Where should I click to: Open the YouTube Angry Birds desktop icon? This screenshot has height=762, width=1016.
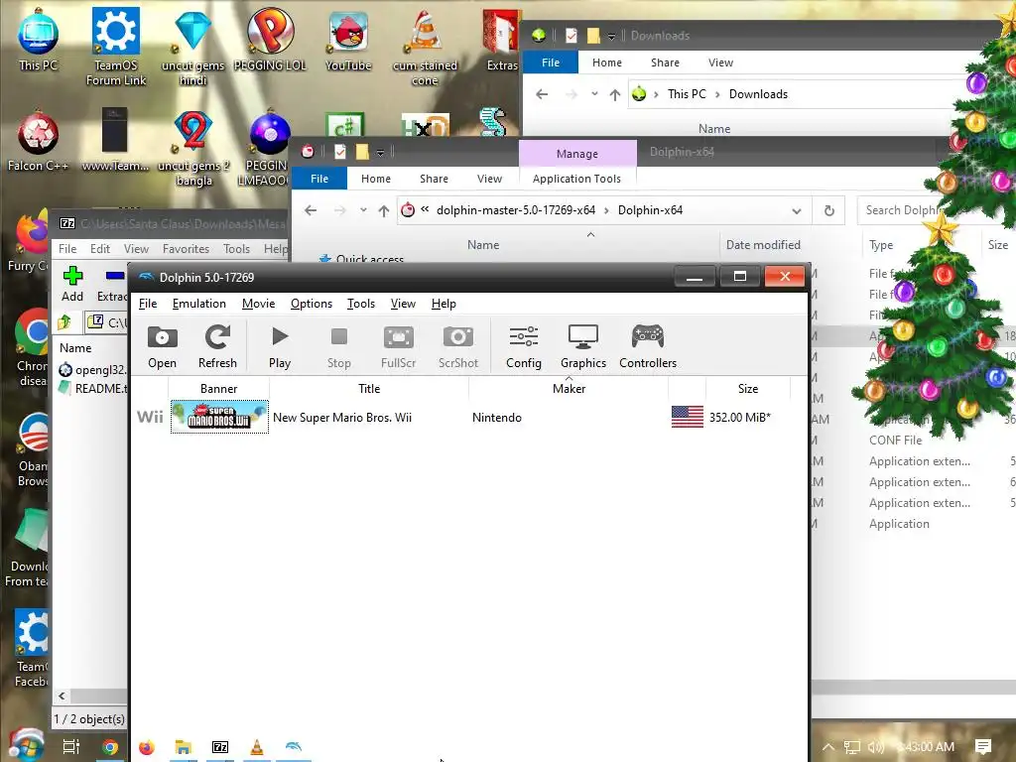click(x=348, y=40)
